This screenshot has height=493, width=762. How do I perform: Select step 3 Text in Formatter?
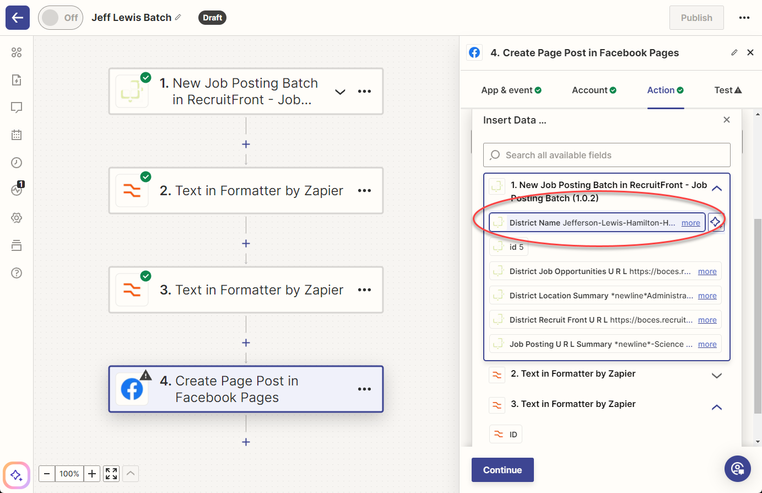(246, 290)
